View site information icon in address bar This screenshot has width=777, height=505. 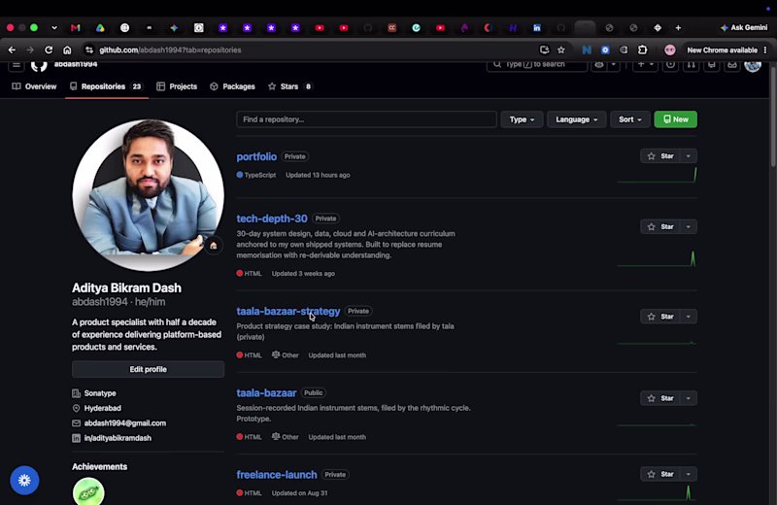click(89, 50)
